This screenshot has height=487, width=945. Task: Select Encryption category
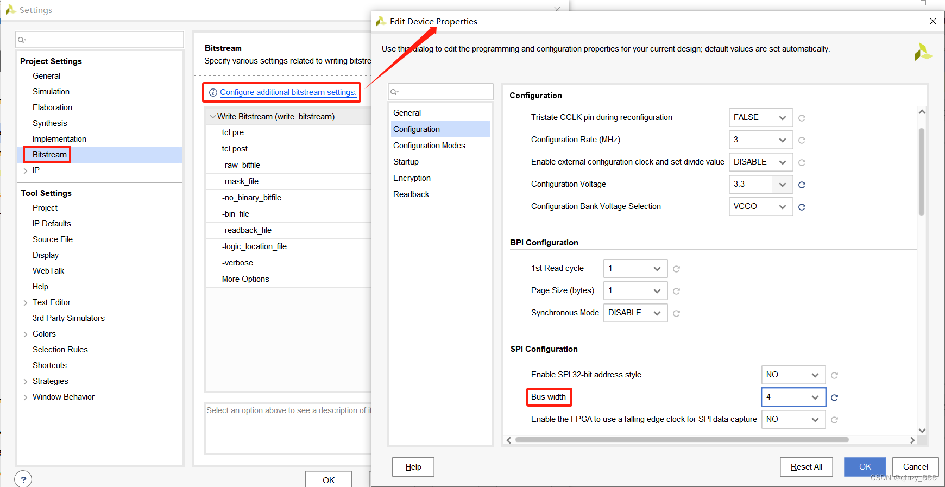point(440,178)
